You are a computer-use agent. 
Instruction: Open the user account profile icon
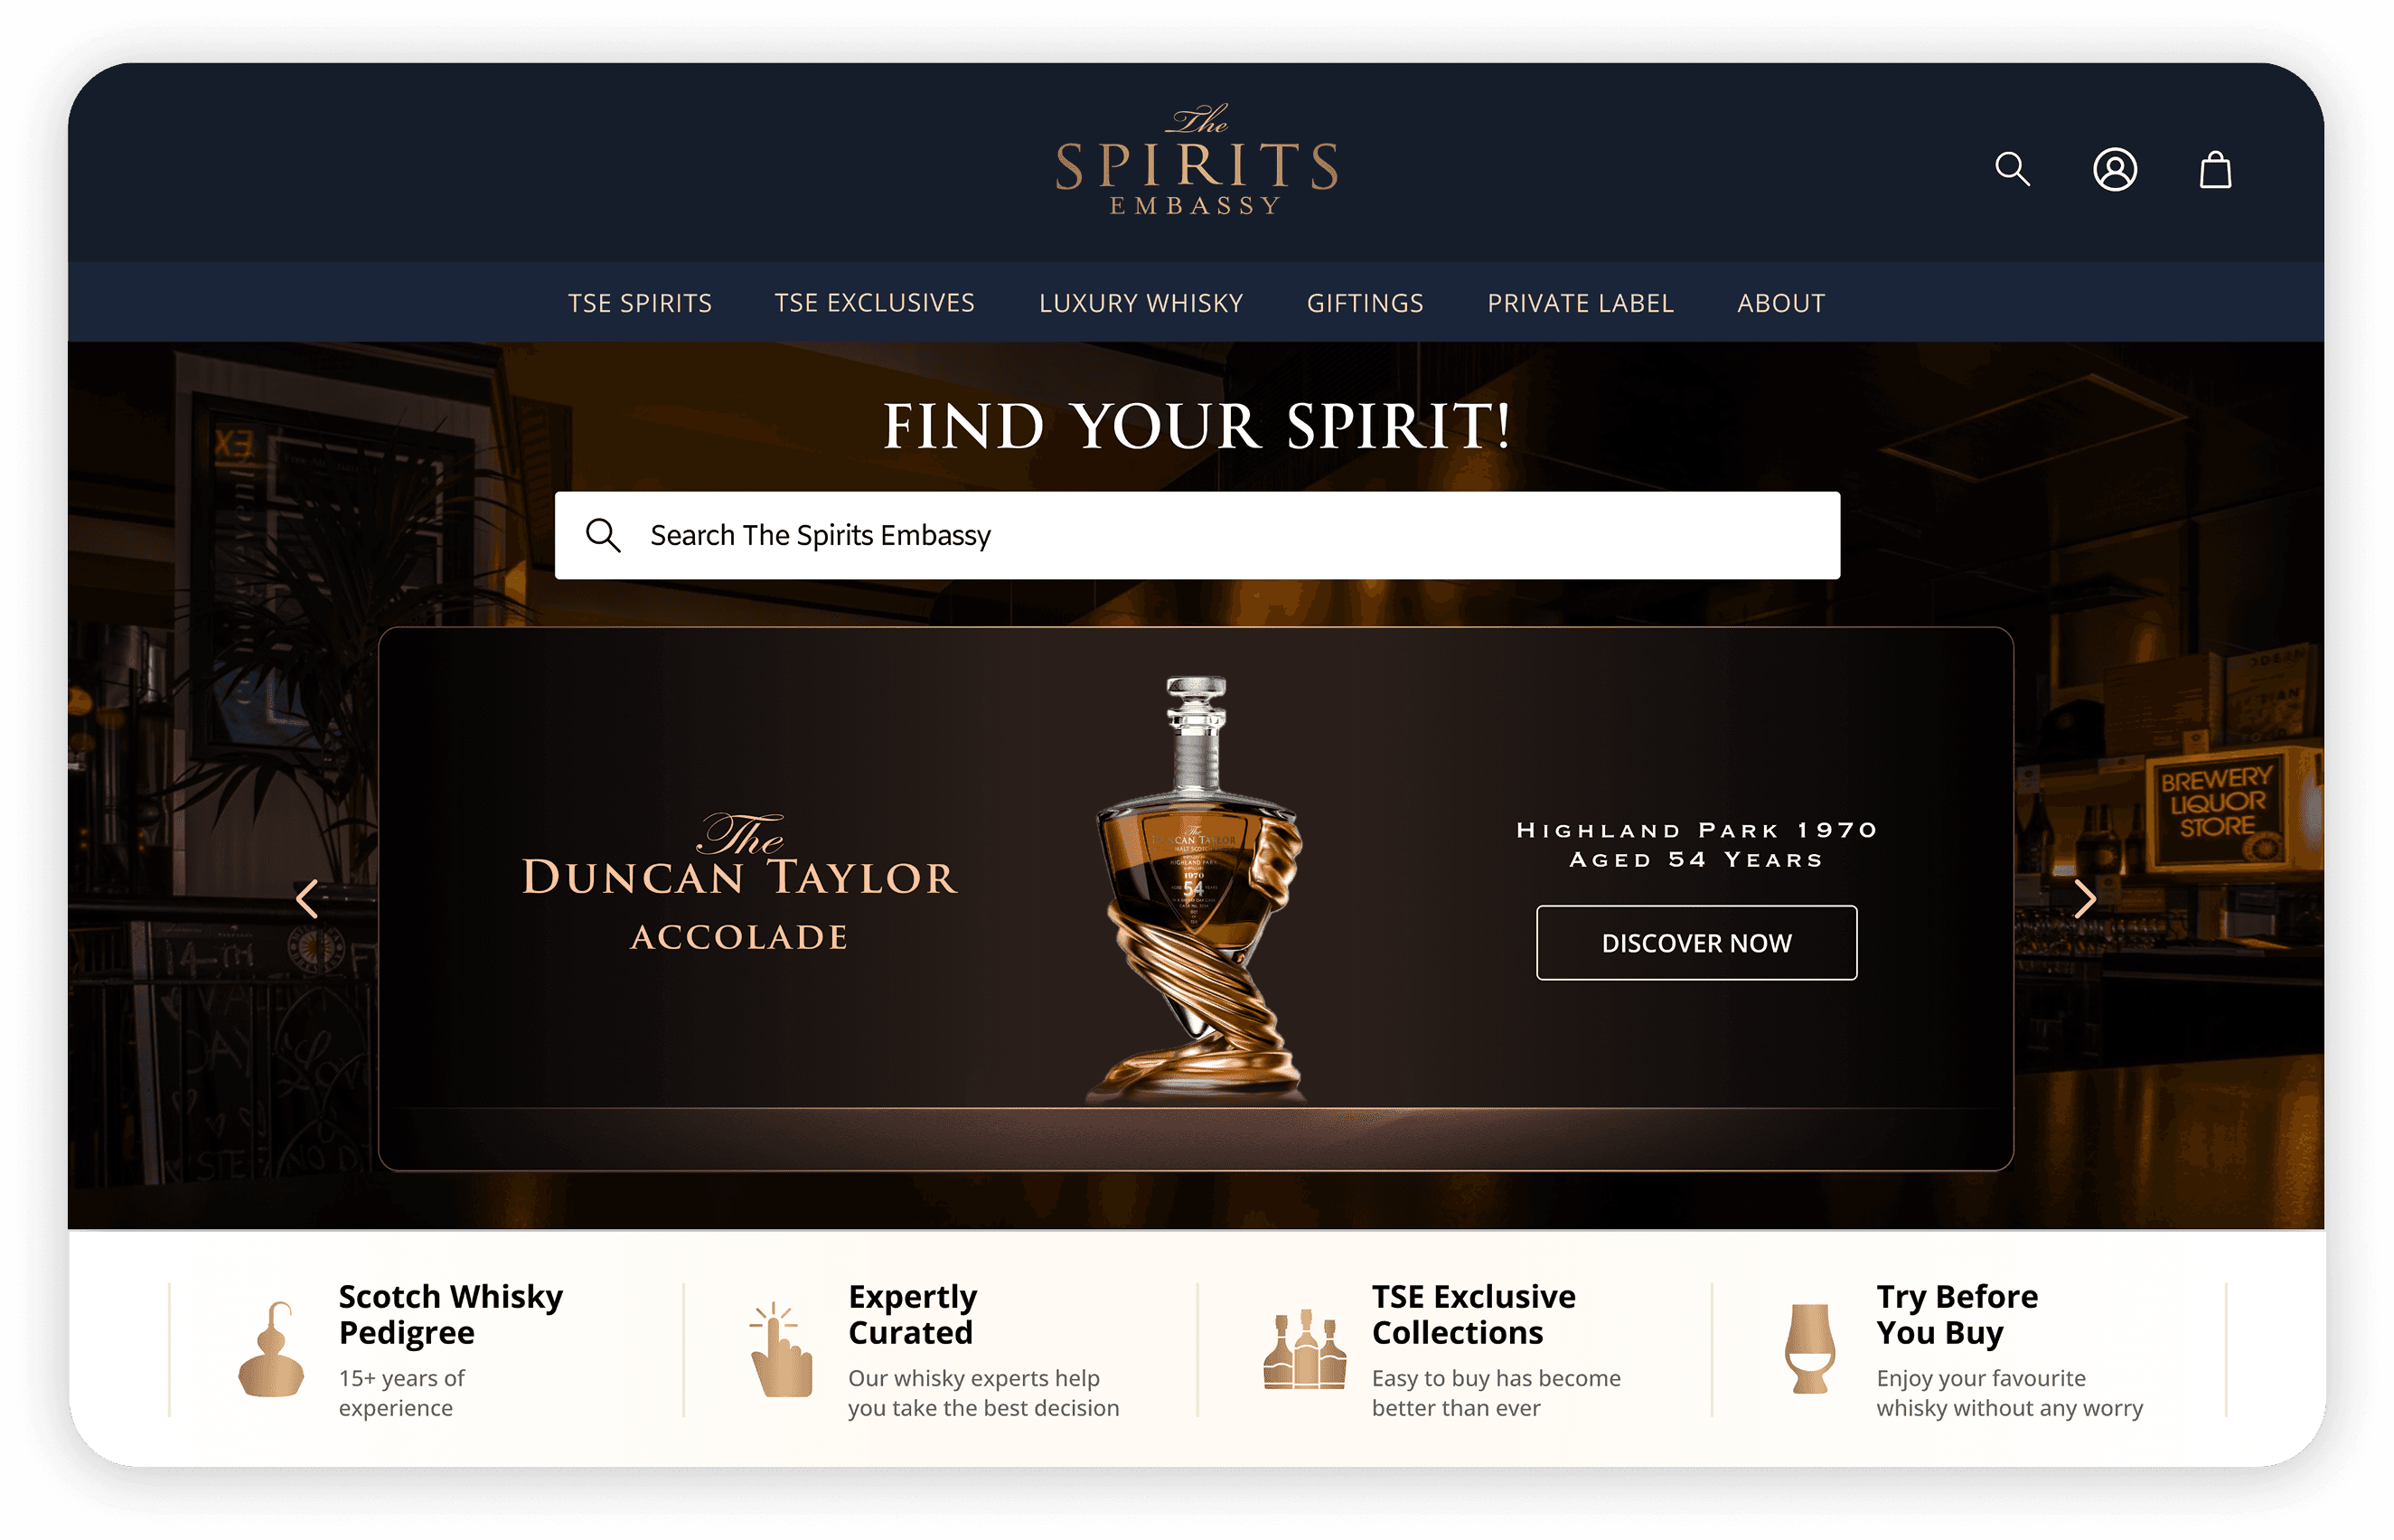[2115, 169]
